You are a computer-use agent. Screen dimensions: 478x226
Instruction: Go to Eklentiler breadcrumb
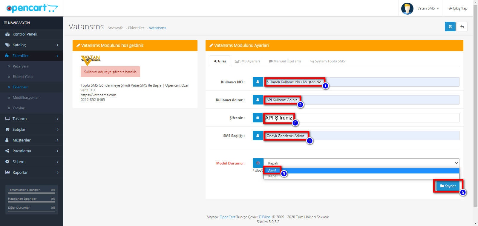coord(136,28)
